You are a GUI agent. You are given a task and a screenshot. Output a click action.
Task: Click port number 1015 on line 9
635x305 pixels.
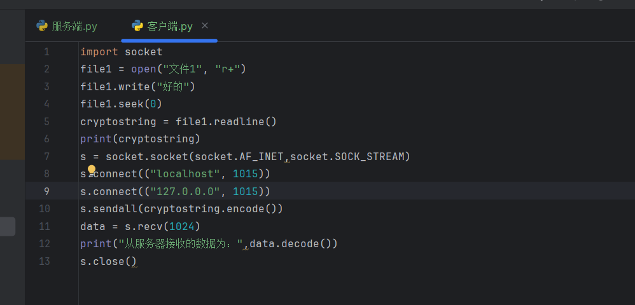(x=246, y=191)
